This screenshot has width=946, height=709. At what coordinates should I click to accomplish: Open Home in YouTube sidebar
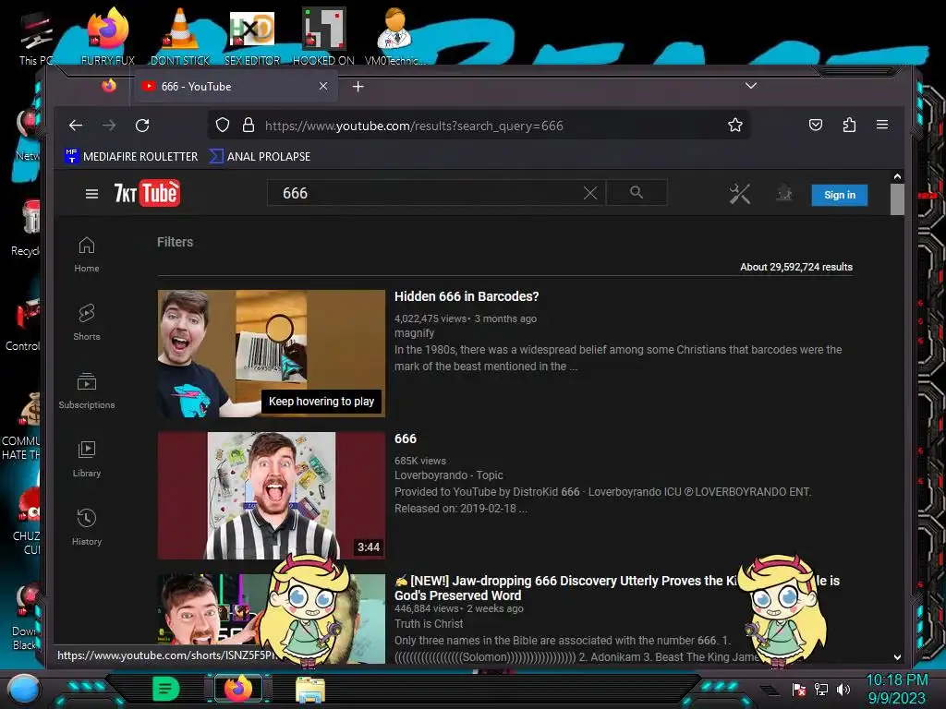[x=86, y=255]
